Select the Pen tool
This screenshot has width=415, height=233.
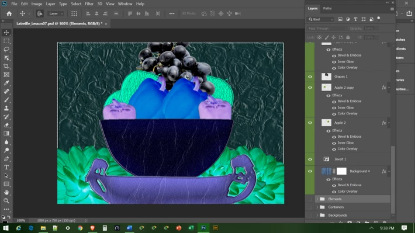click(x=6, y=159)
